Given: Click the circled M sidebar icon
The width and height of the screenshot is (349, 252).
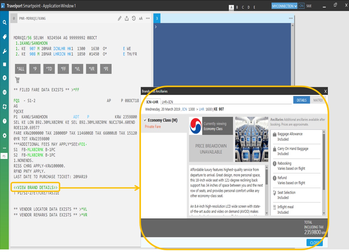Looking at the screenshot, I should pos(4,92).
